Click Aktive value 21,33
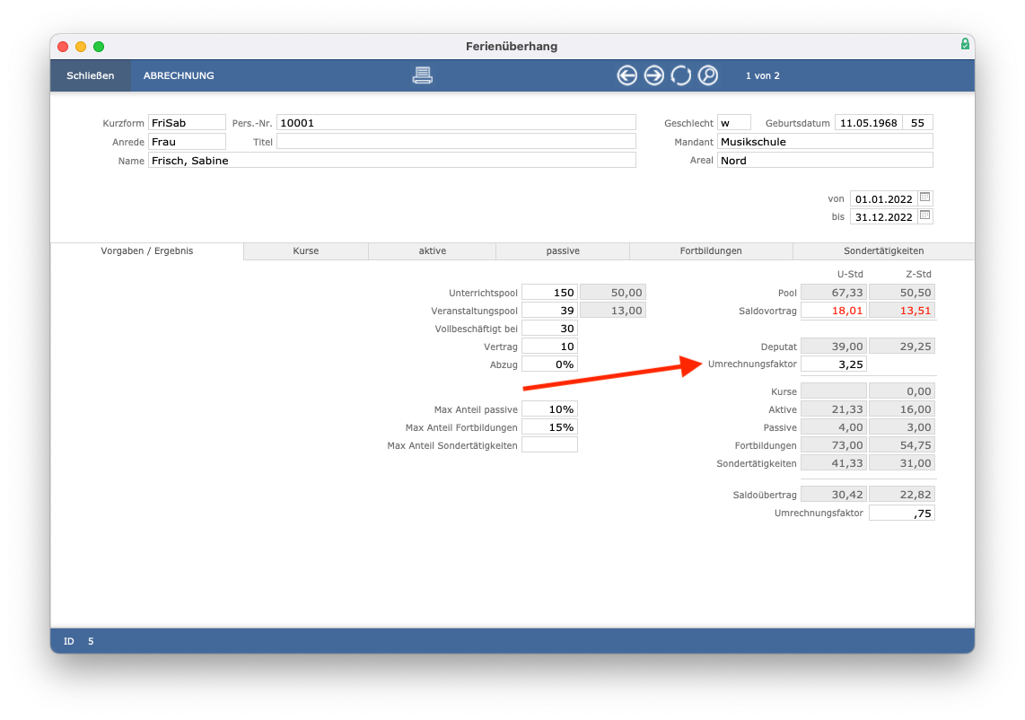 834,409
